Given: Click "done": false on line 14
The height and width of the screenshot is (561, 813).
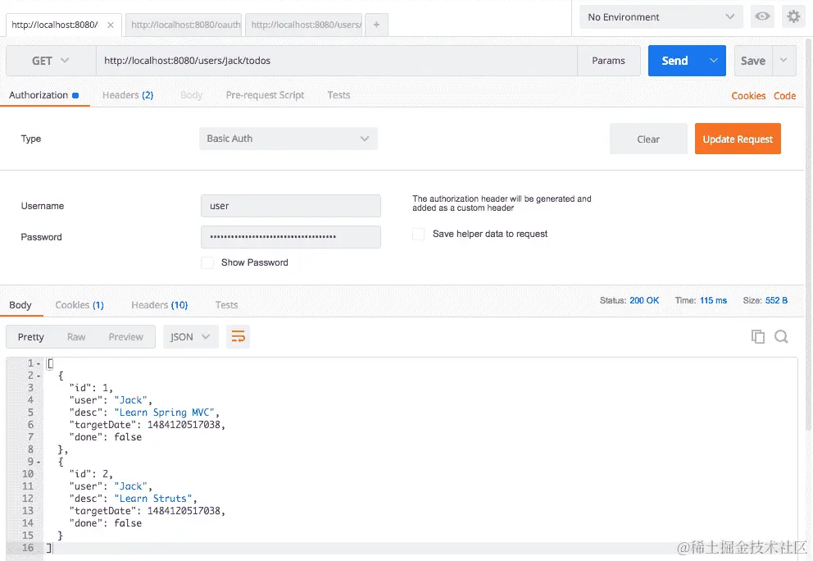Looking at the screenshot, I should (105, 523).
